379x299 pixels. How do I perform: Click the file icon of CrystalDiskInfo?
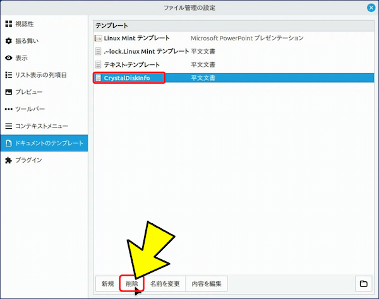point(98,78)
